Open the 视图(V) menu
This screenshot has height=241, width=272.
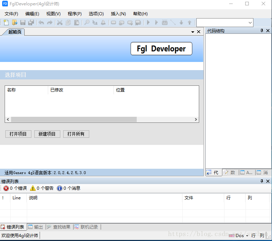point(54,14)
